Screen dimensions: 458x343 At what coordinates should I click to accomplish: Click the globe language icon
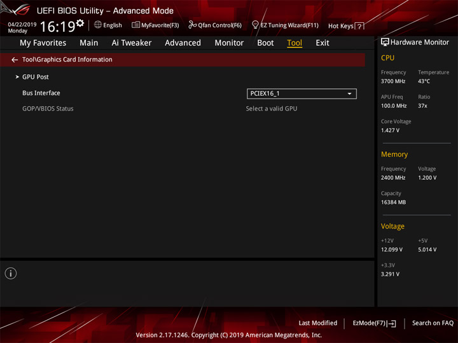tap(98, 25)
